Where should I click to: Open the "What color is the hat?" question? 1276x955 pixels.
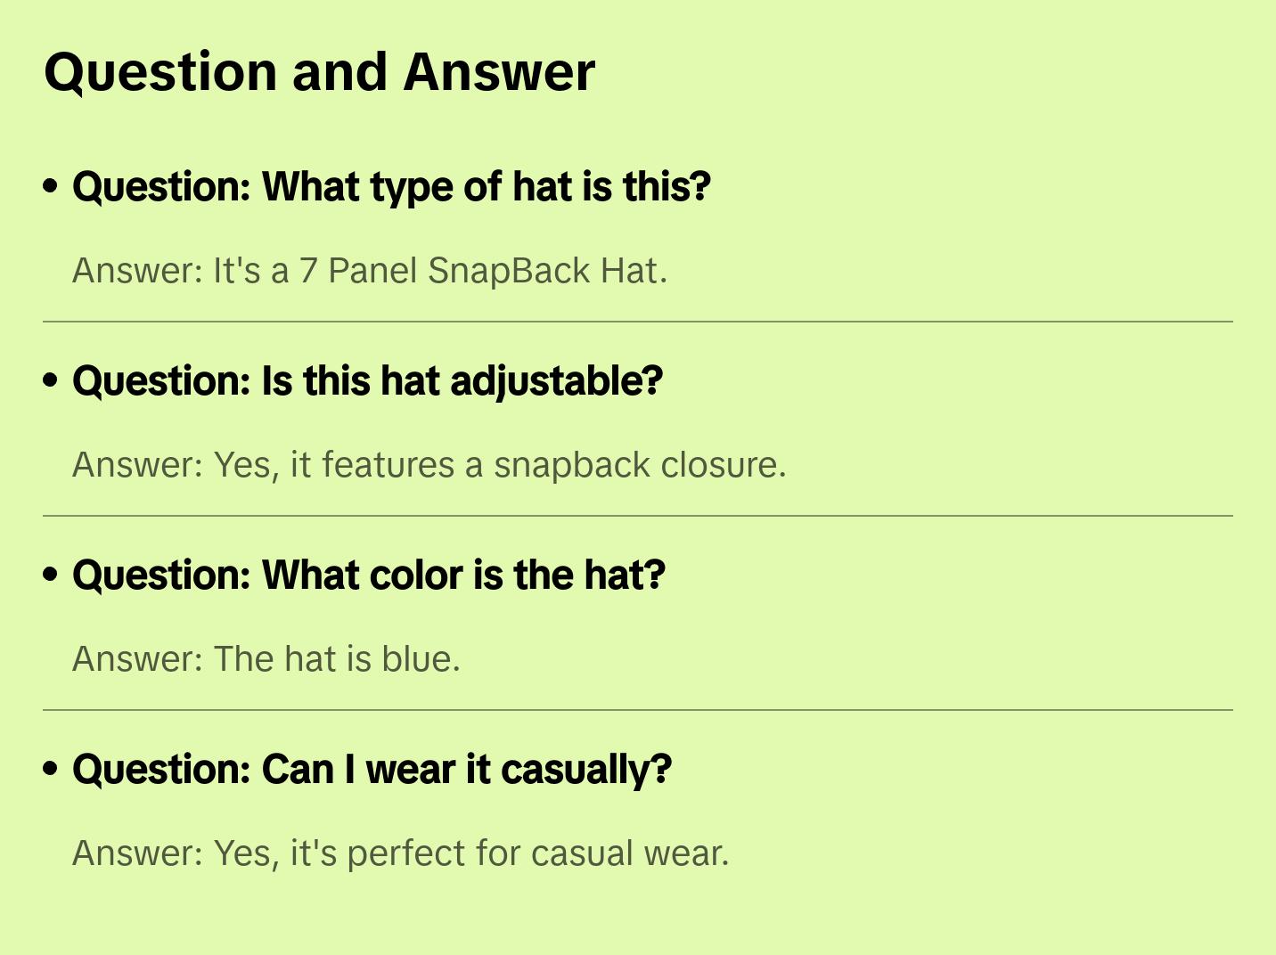point(369,575)
